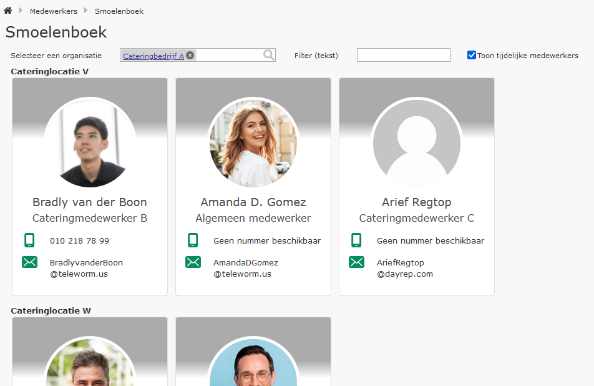The height and width of the screenshot is (386, 594).
Task: Go to Smoelenboek breadcrumb item
Action: (x=119, y=11)
